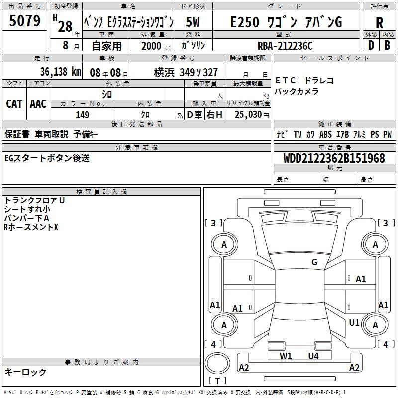Screen dimensions: 398x398
Task: Click recycle deposit 25,030円
Action: click(x=252, y=115)
